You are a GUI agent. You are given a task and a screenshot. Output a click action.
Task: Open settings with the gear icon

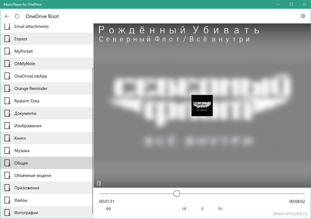pos(303,16)
